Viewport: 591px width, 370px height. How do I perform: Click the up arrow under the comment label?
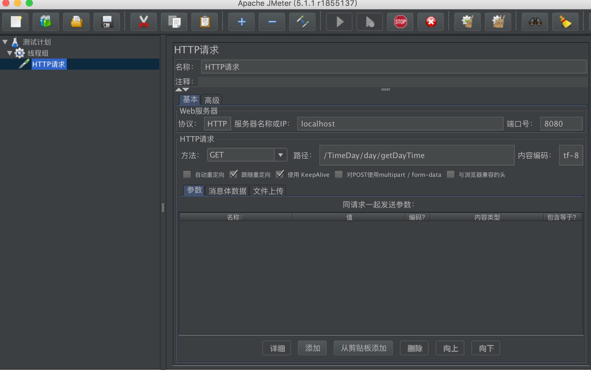179,90
